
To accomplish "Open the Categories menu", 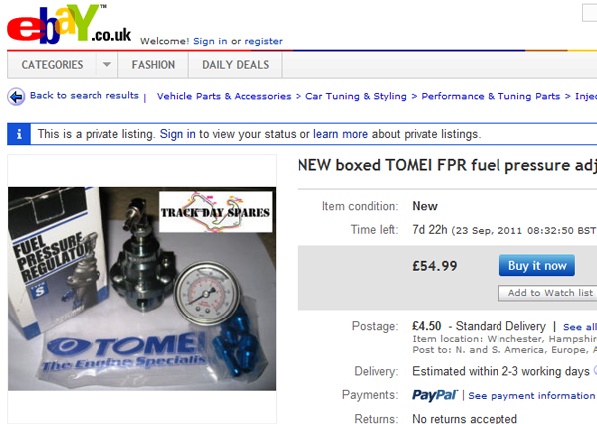I will pos(53,65).
